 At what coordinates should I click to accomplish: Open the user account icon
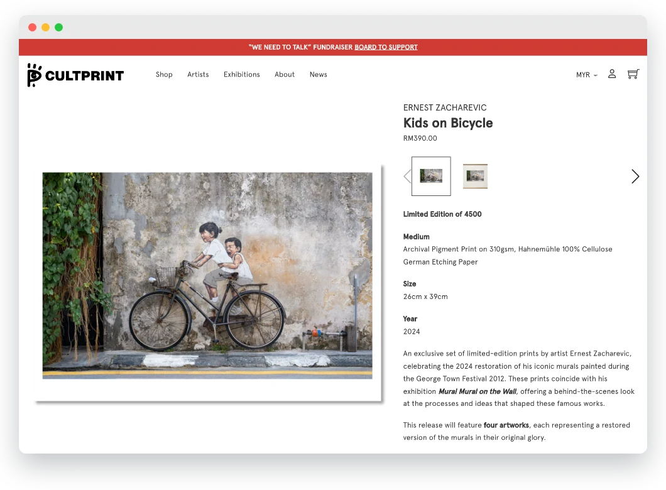click(611, 74)
